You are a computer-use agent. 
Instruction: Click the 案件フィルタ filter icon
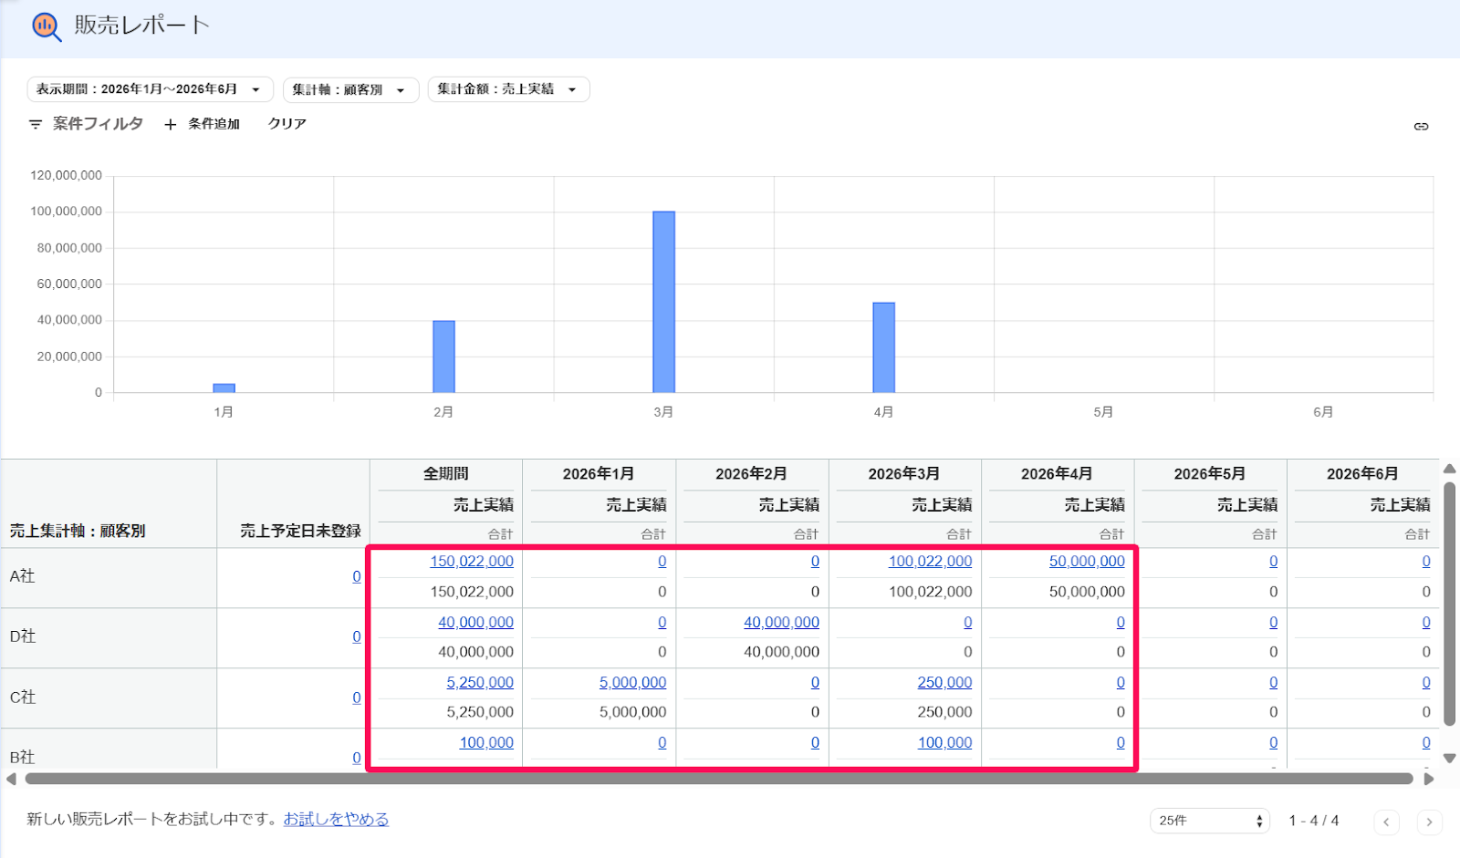[x=36, y=124]
